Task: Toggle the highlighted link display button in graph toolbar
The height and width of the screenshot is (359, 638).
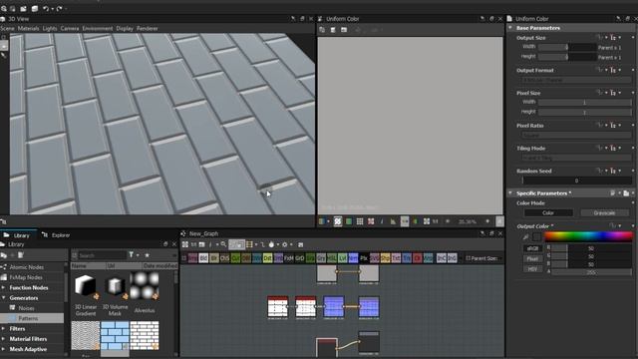Action: [x=236, y=244]
